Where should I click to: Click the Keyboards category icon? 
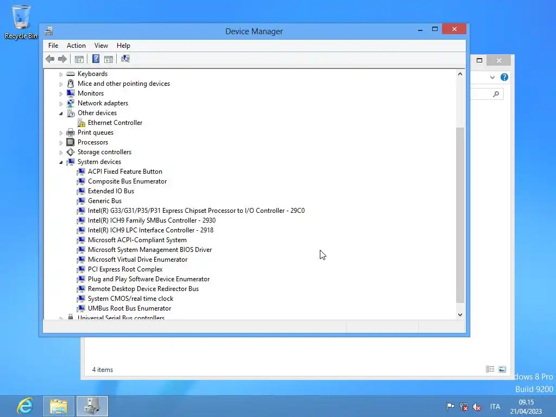[71, 74]
